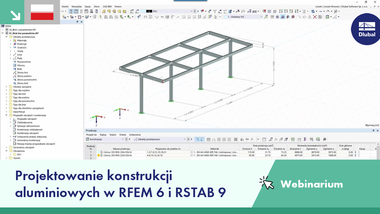
Task: Click the section library icon in row 1 Opcje
Action: [x=359, y=152]
